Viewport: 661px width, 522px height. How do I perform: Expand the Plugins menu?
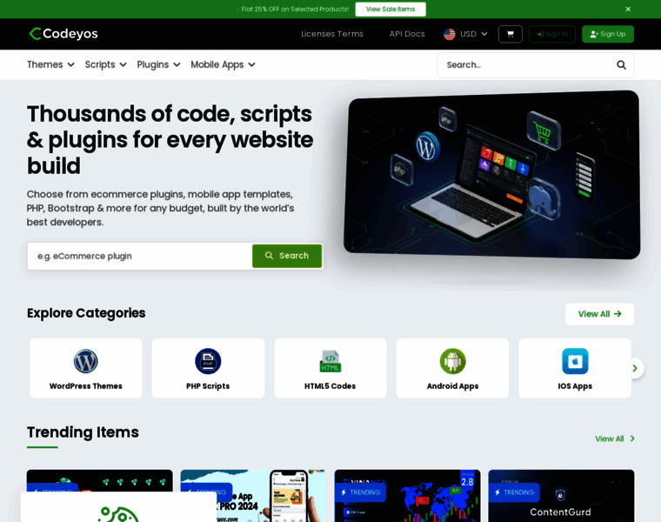click(158, 64)
